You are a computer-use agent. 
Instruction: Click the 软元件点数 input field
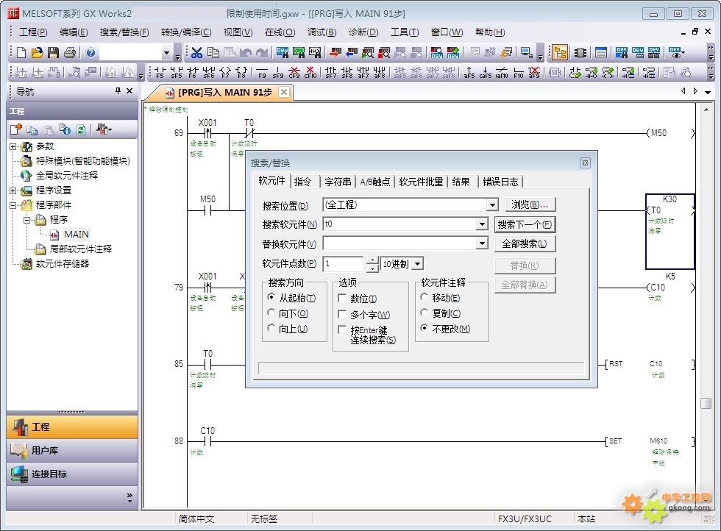pos(344,264)
